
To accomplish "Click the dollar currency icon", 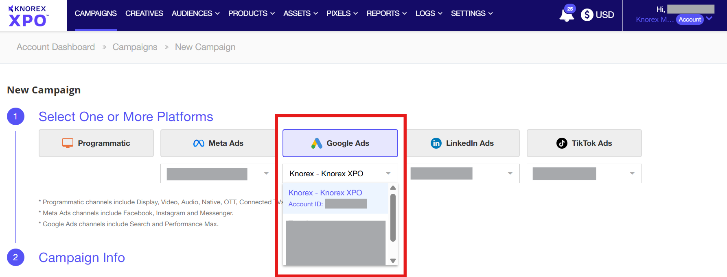I will [x=587, y=15].
